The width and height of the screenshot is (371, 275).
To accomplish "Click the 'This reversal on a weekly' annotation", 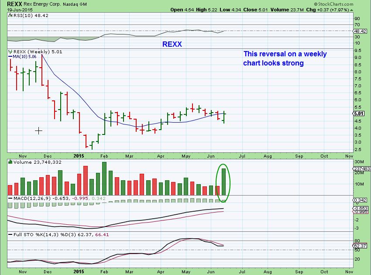I will coord(285,54).
